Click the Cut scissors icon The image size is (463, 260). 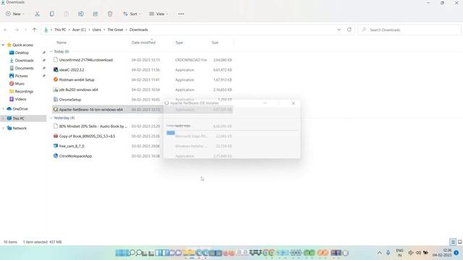(x=37, y=14)
